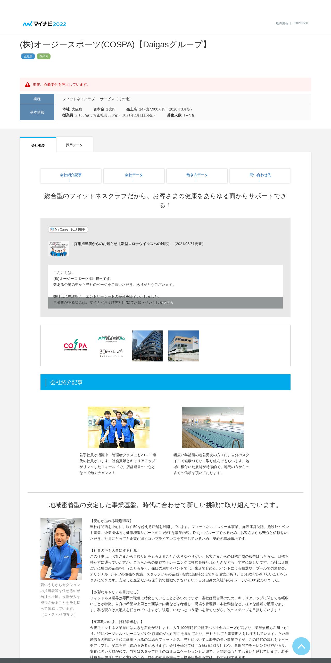Click the 総合型のフィットネスクラブだから headline
Viewport: 331px width, 663px height.
pyautogui.click(x=165, y=201)
